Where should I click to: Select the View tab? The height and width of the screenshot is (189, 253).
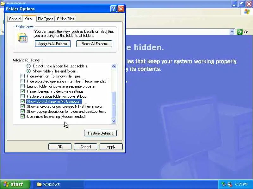coord(28,18)
